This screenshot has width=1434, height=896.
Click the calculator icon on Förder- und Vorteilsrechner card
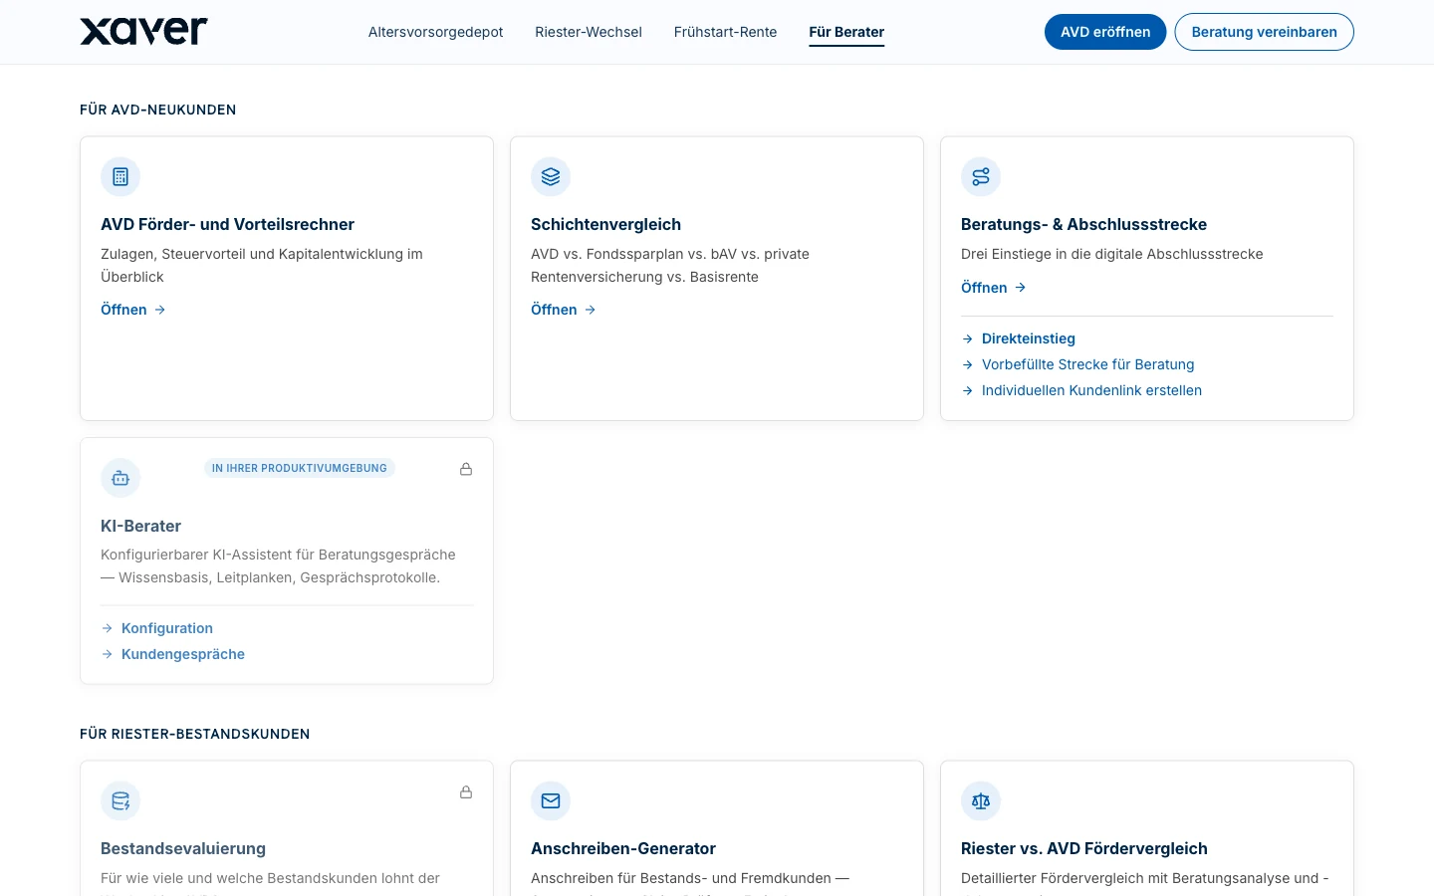120,177
